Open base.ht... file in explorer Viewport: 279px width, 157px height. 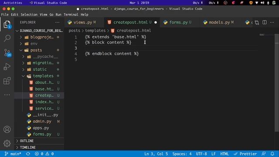(39, 89)
